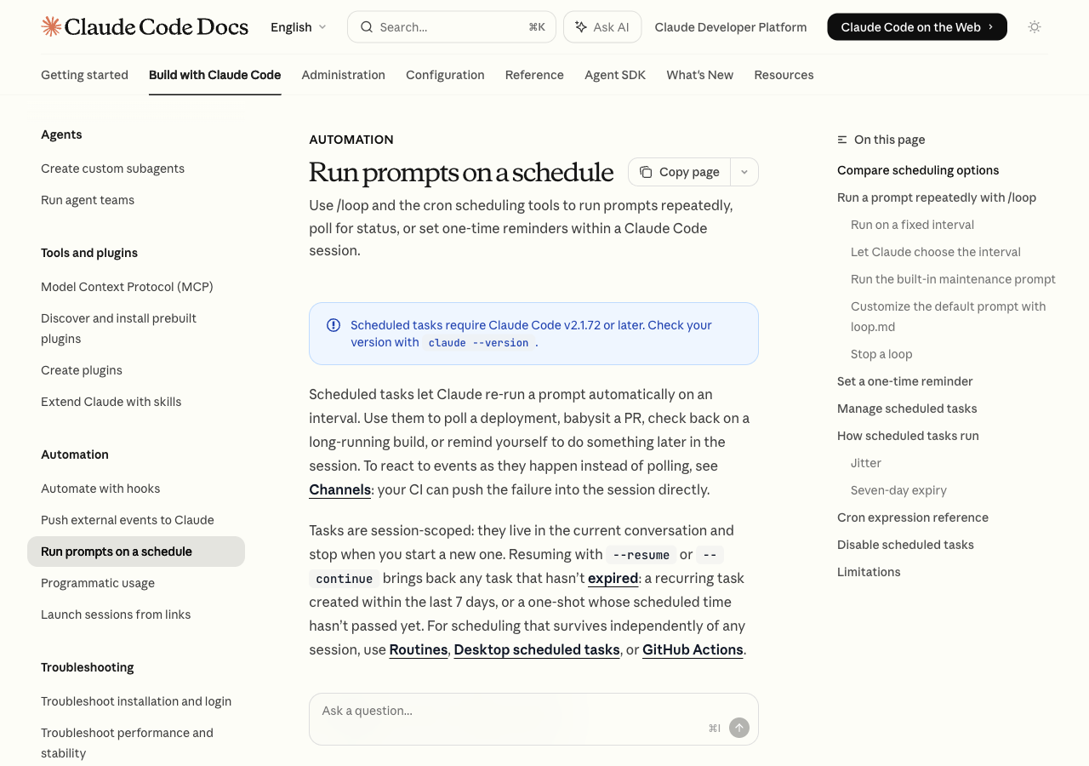This screenshot has height=766, width=1089.
Task: Go to the Configuration tab
Action: pyautogui.click(x=445, y=75)
